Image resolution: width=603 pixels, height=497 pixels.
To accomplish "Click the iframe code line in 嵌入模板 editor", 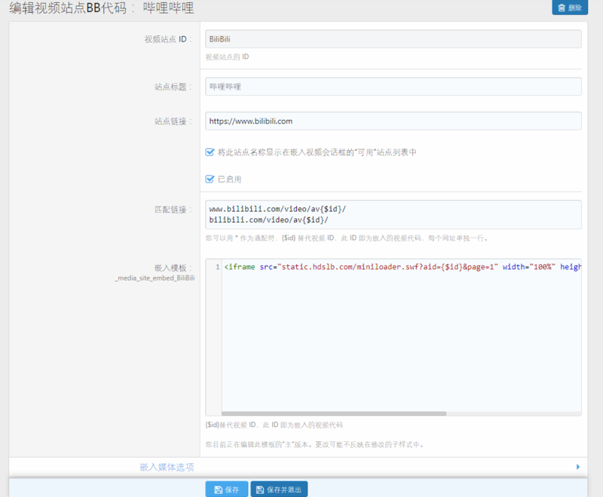I will point(403,267).
